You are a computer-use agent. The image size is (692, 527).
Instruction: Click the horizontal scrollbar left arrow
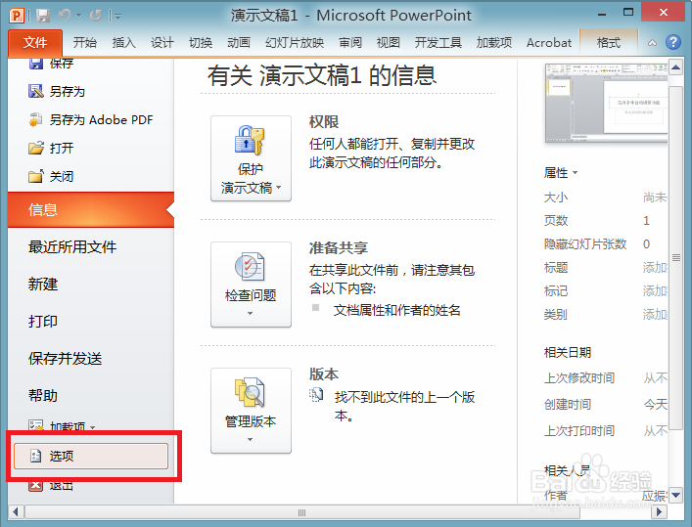16,512
